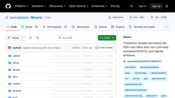Select the pdf-extractor-rag topic tag

pos(133,96)
